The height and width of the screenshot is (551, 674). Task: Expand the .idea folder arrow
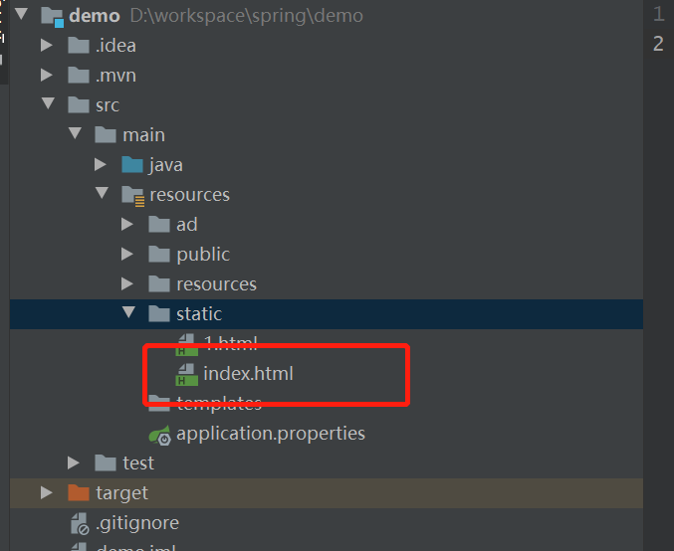click(x=47, y=45)
